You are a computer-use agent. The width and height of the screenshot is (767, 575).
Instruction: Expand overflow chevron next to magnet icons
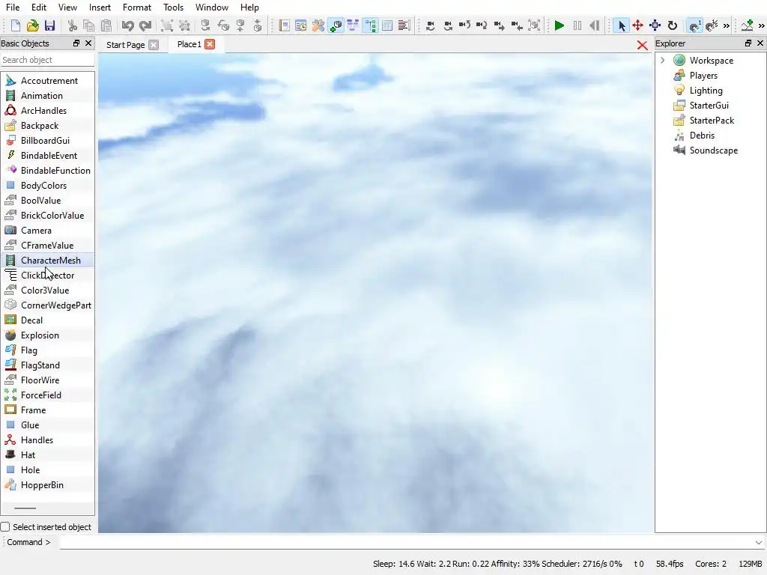[x=727, y=25]
